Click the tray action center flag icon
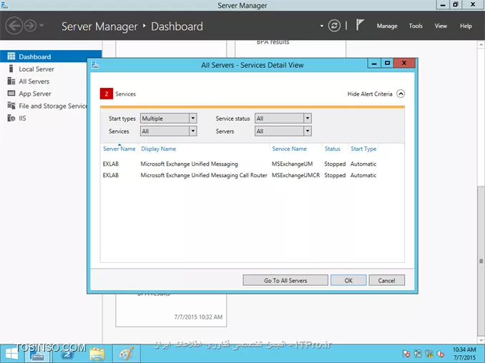The width and height of the screenshot is (485, 363). tap(406, 354)
